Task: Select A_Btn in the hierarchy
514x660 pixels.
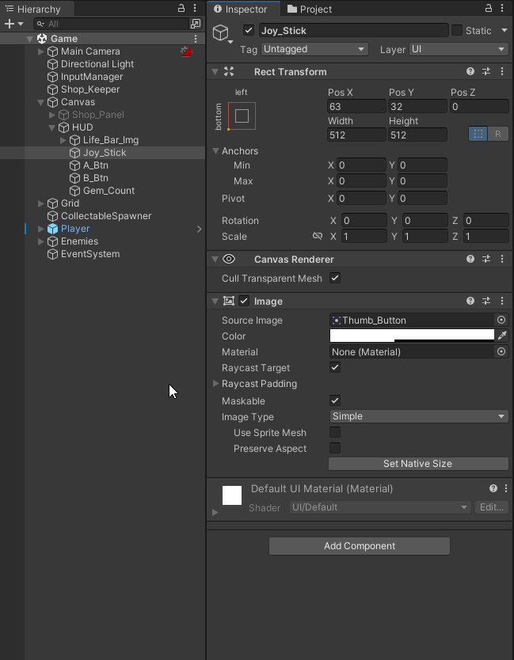Action: point(95,165)
